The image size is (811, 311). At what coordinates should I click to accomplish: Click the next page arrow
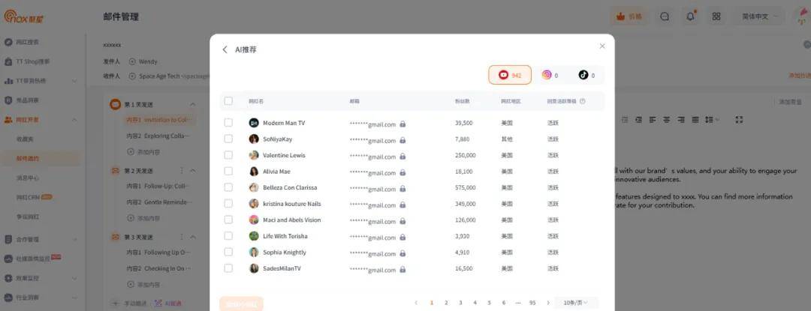[x=548, y=303]
